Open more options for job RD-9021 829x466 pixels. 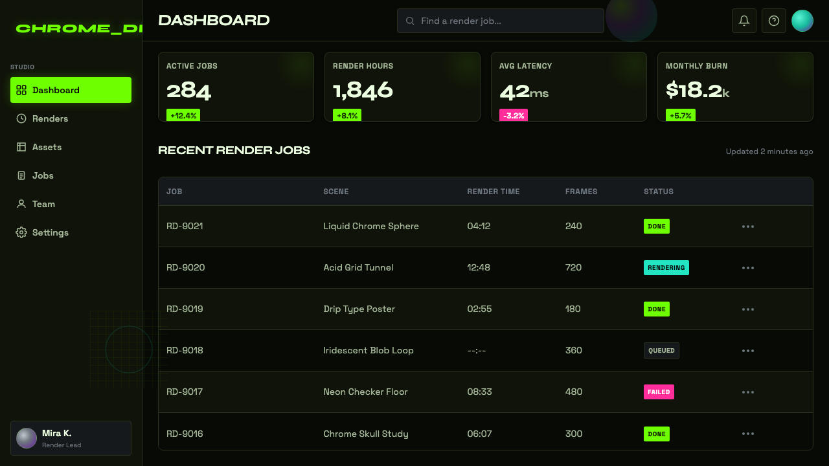point(748,227)
